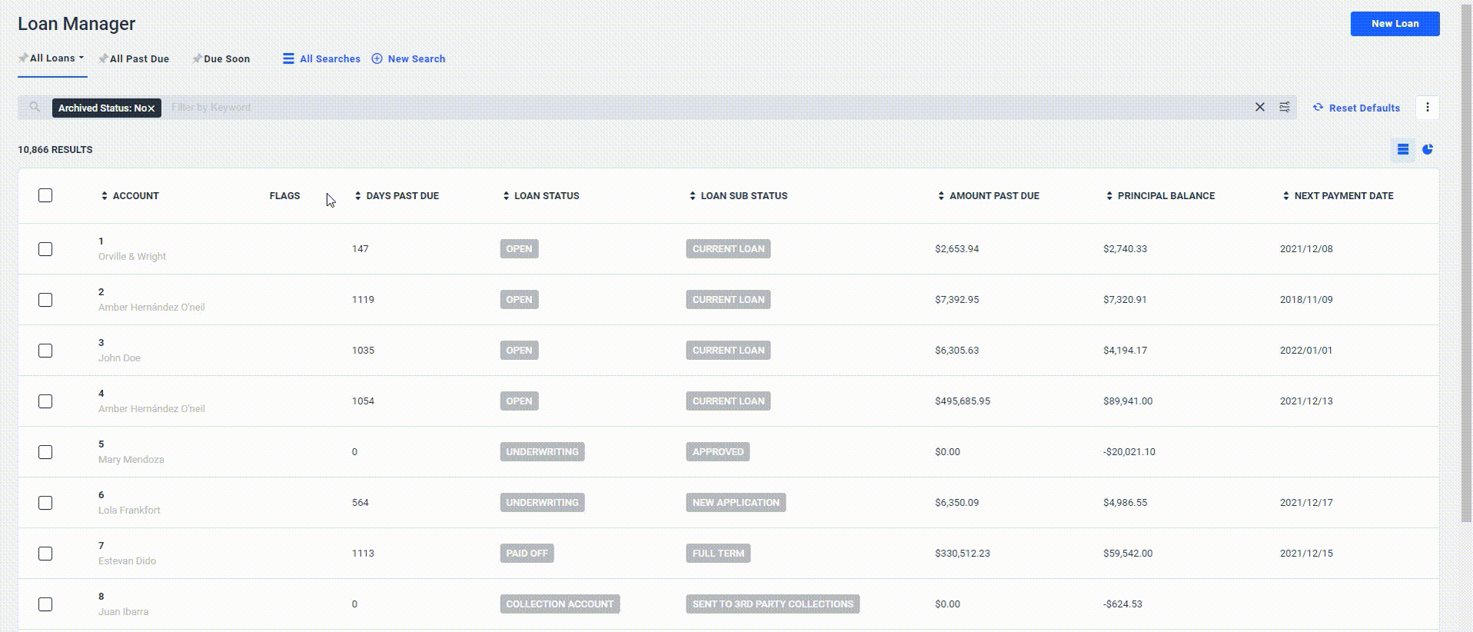The image size is (1473, 632).
Task: Check the box for account 3 John Doe
Action: pos(45,351)
